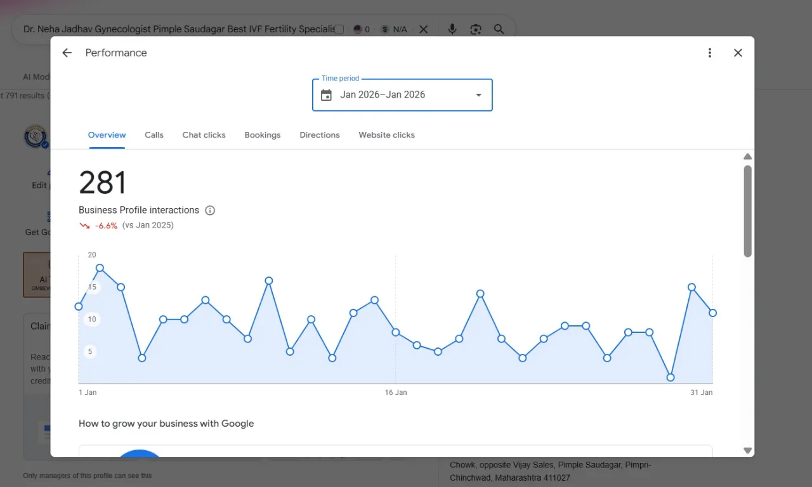Click the -6.6% change value
Viewport: 812px width, 487px height.
coord(106,226)
